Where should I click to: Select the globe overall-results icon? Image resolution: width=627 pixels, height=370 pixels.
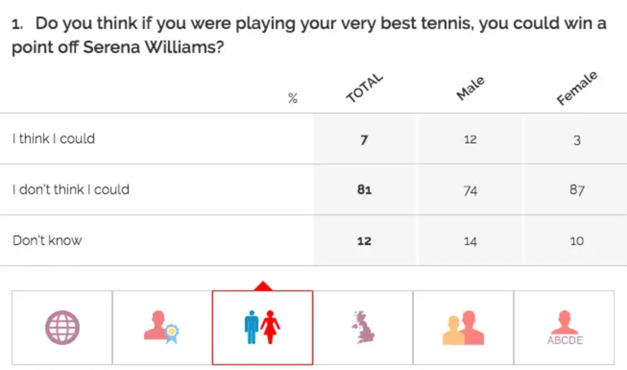(x=63, y=328)
